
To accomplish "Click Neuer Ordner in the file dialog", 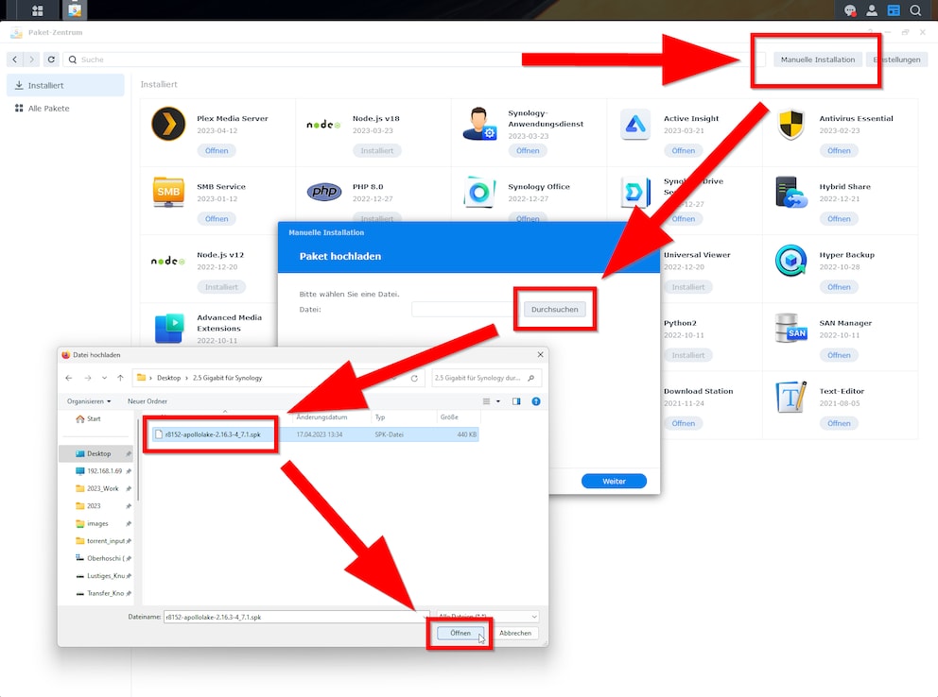I will [x=148, y=401].
